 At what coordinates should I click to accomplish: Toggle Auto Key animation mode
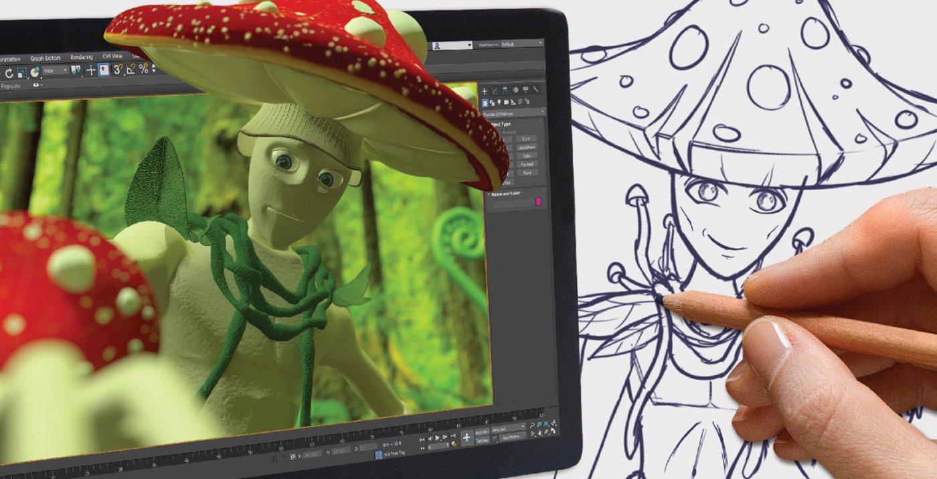click(x=482, y=432)
